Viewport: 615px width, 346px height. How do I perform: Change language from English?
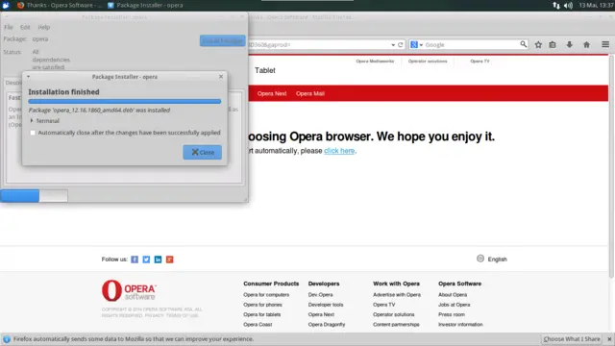point(498,259)
